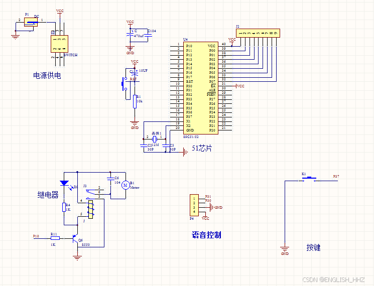Viewport: 374px width, 286px height.
Task: Select the 12M crystal oscillator symbol
Action: tap(154, 138)
